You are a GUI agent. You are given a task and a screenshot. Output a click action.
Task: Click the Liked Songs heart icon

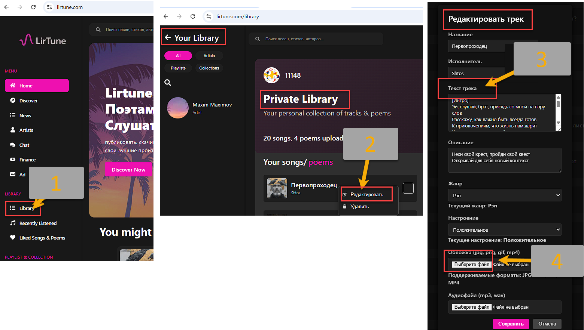tap(13, 238)
